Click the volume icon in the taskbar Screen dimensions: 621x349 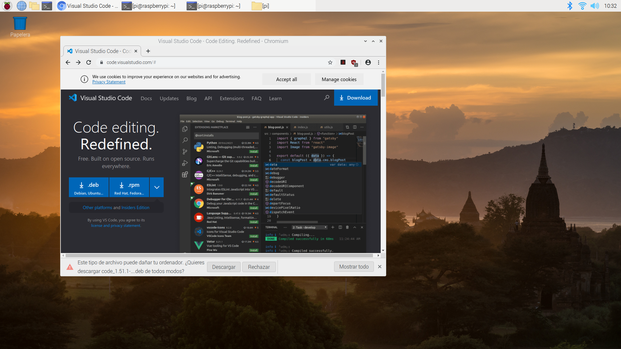pyautogui.click(x=595, y=5)
